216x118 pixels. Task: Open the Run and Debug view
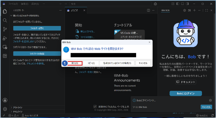(x=5, y=38)
